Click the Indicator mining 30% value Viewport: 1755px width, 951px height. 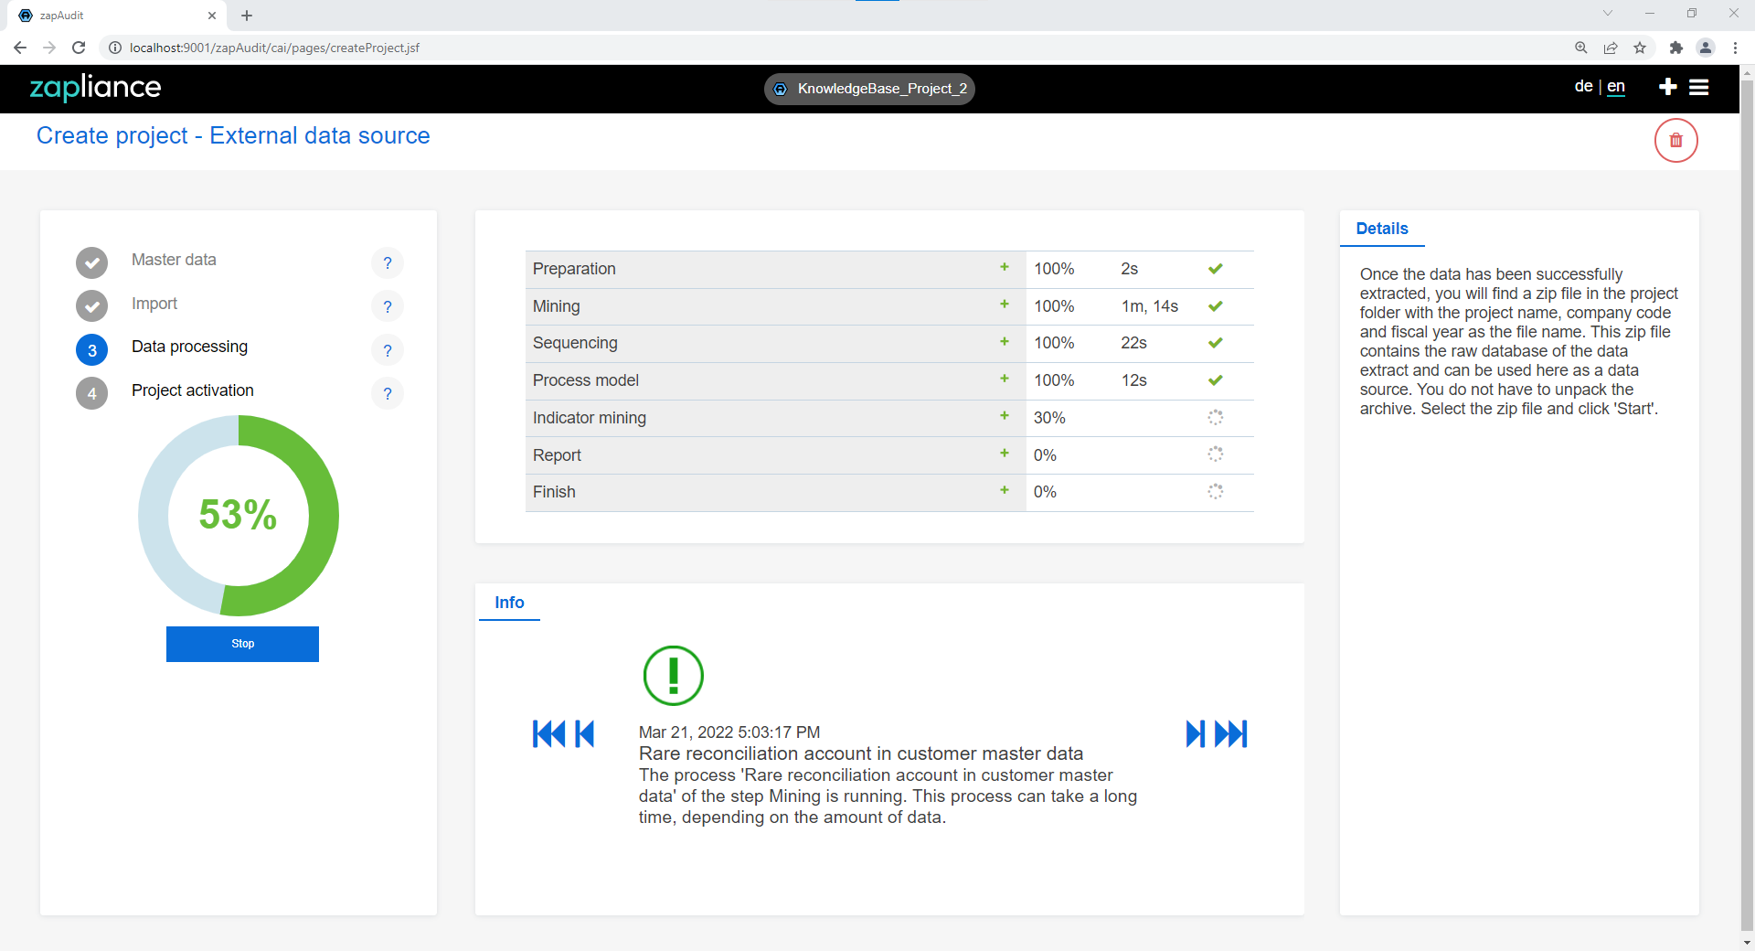click(1049, 418)
